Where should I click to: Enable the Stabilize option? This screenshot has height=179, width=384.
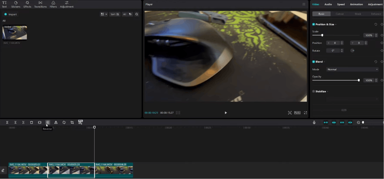pyautogui.click(x=313, y=91)
